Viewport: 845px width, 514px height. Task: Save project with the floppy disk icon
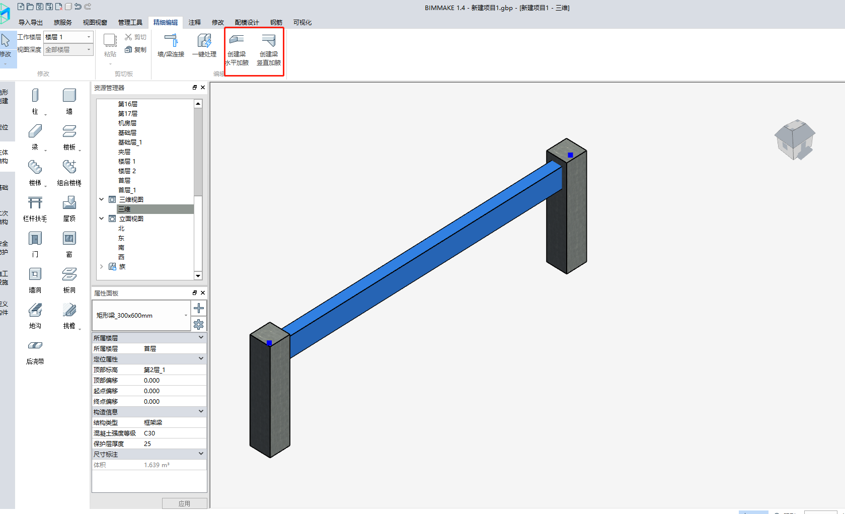coord(40,7)
